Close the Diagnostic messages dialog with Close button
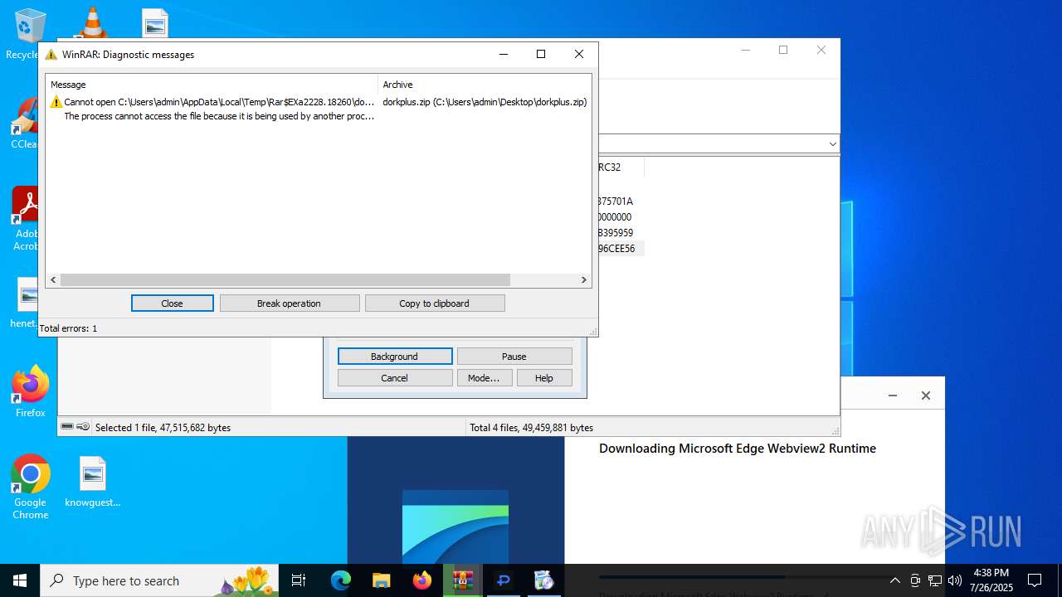Screen dimensions: 1062x597 172,303
